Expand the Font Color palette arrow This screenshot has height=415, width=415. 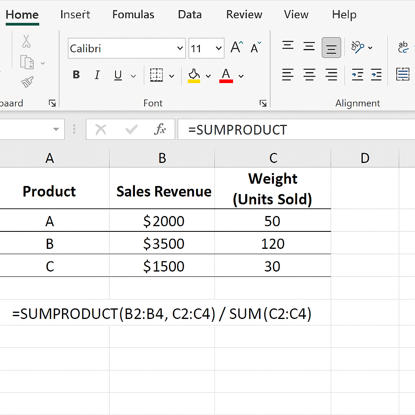[x=241, y=77]
